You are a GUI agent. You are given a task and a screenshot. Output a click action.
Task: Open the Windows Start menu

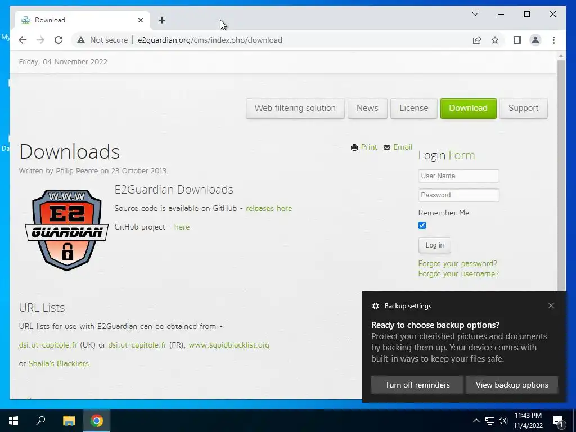pyautogui.click(x=13, y=421)
